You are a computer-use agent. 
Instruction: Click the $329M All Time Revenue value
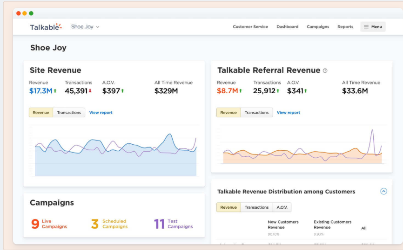coord(166,91)
